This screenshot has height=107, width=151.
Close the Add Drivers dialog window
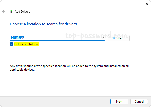(x=147, y=4)
